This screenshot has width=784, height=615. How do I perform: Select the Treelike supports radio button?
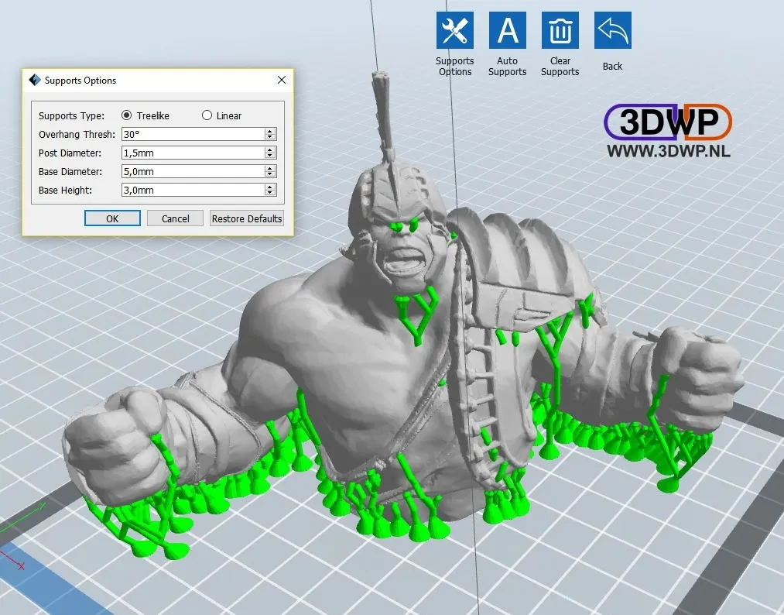pyautogui.click(x=127, y=115)
